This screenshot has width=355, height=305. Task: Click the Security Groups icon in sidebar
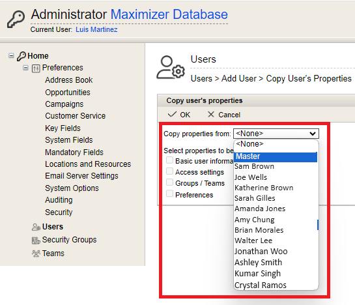(x=36, y=240)
